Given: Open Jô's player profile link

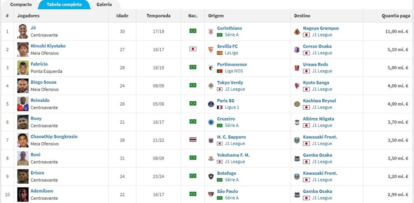Looking at the screenshot, I should pos(33,28).
